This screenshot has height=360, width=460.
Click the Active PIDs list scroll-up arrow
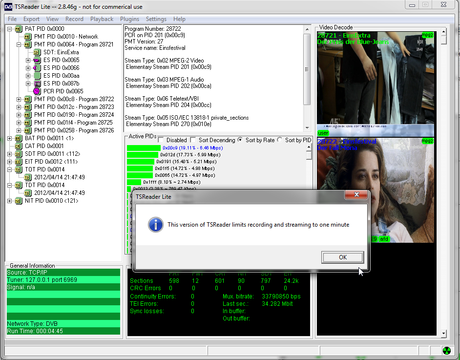coord(309,147)
